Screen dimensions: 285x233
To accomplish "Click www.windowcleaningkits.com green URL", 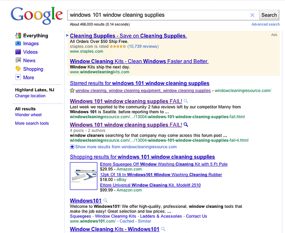I will pos(100,72).
